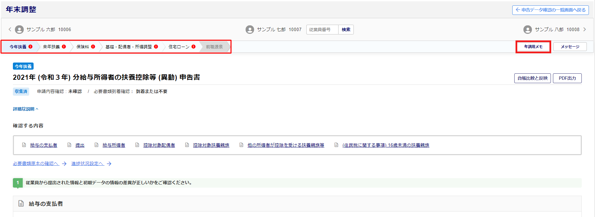The height and width of the screenshot is (217, 595).
Task: Click red alert icon on 来年扶養 tab
Action: pos(64,47)
